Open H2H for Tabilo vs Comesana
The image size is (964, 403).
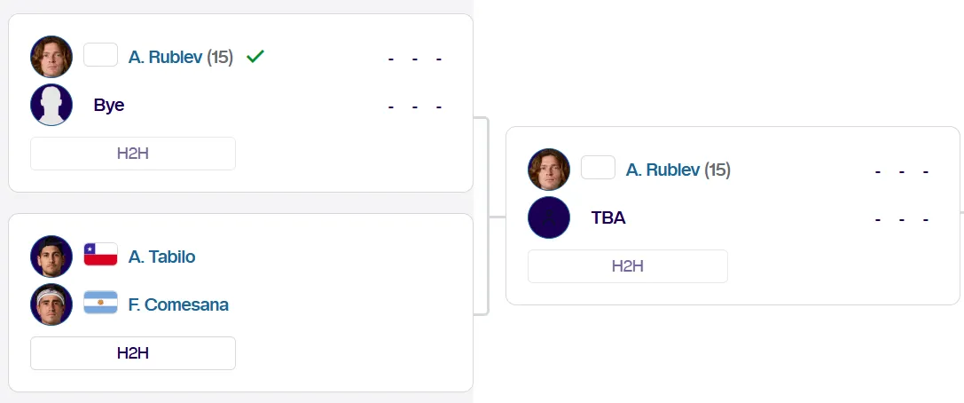(x=133, y=353)
